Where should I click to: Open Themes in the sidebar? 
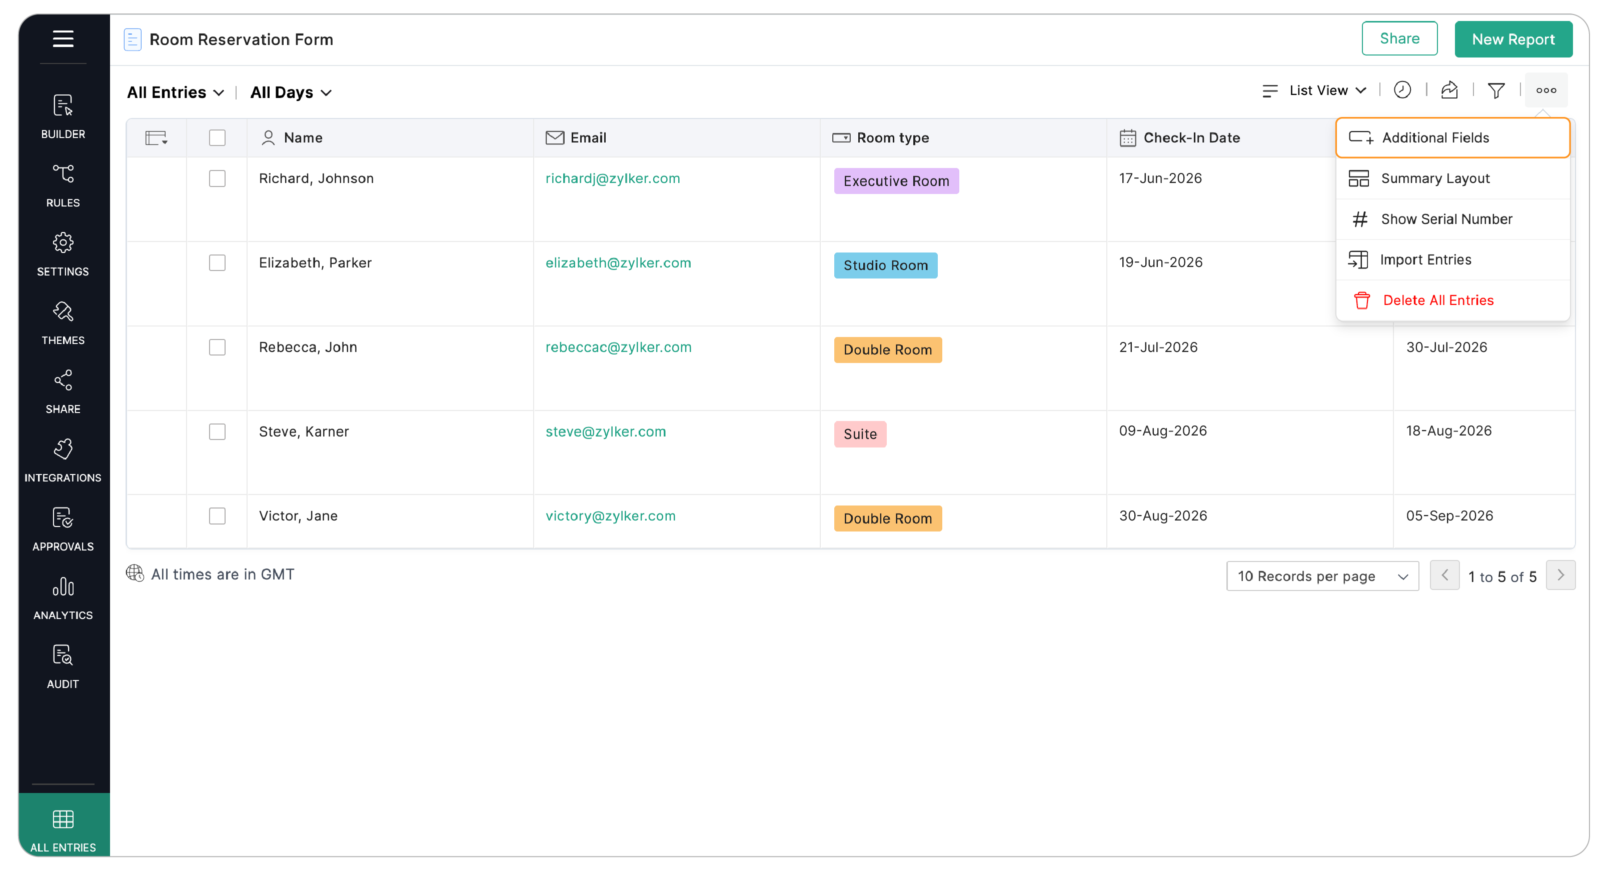(x=63, y=322)
